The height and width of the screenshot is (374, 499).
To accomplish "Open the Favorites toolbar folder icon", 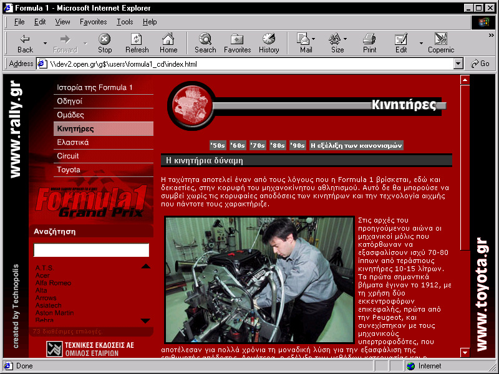I will [237, 43].
